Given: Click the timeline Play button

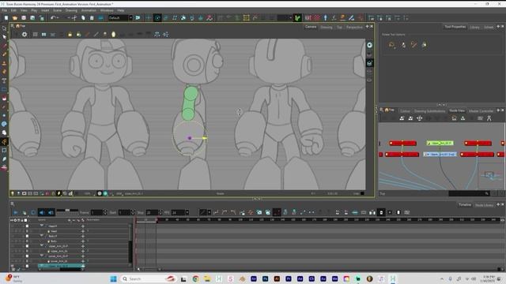Looking at the screenshot, I should 16,212.
